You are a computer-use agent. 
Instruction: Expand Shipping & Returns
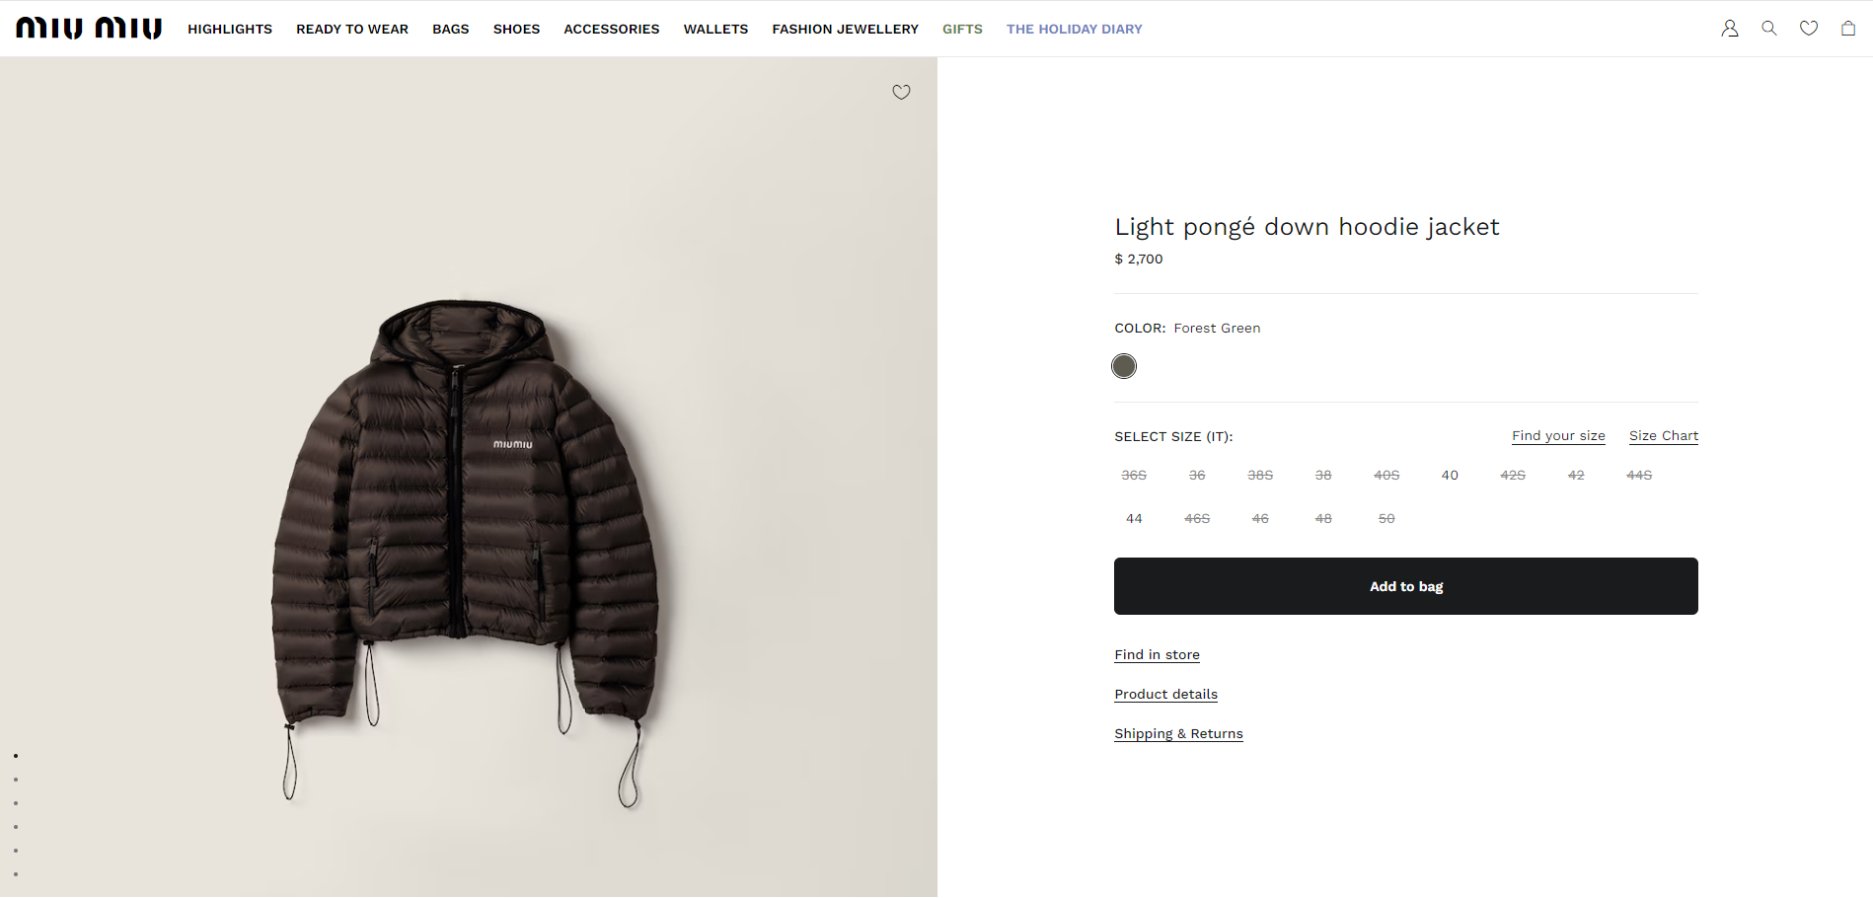[x=1178, y=734]
